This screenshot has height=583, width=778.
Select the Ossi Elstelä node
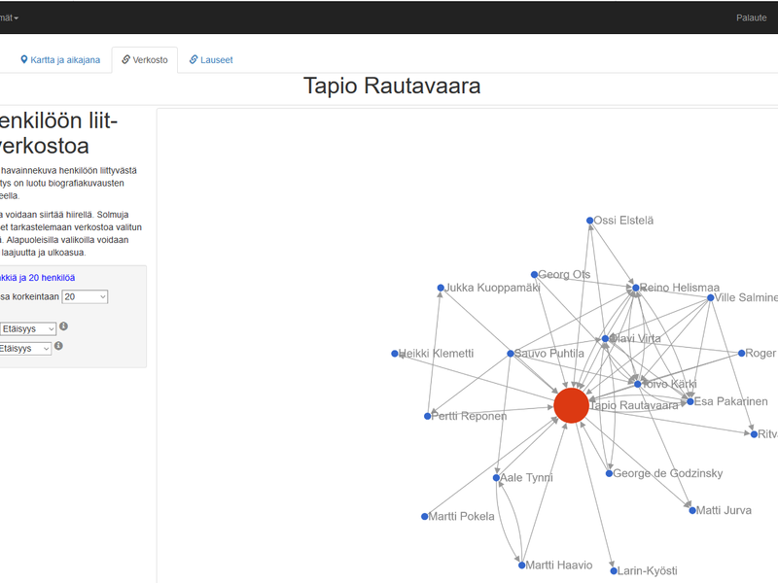click(x=589, y=221)
